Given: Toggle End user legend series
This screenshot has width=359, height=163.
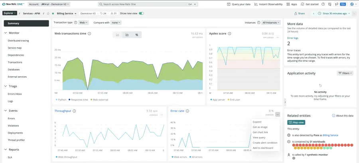Looking at the screenshot, I should [234, 99].
